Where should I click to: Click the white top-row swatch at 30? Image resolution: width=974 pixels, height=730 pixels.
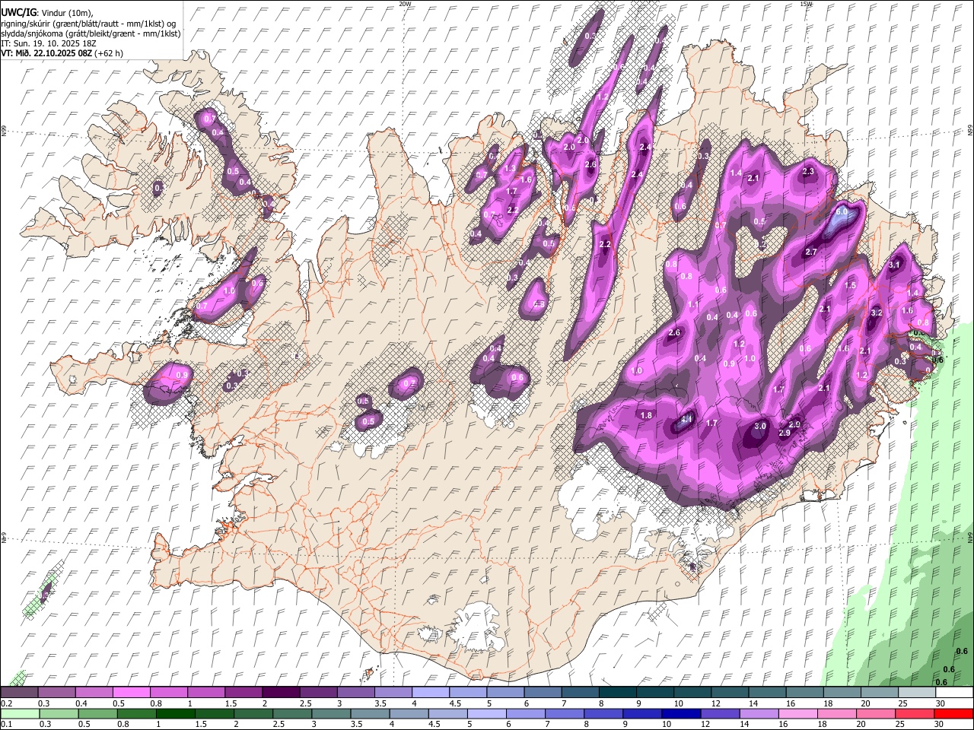click(954, 692)
